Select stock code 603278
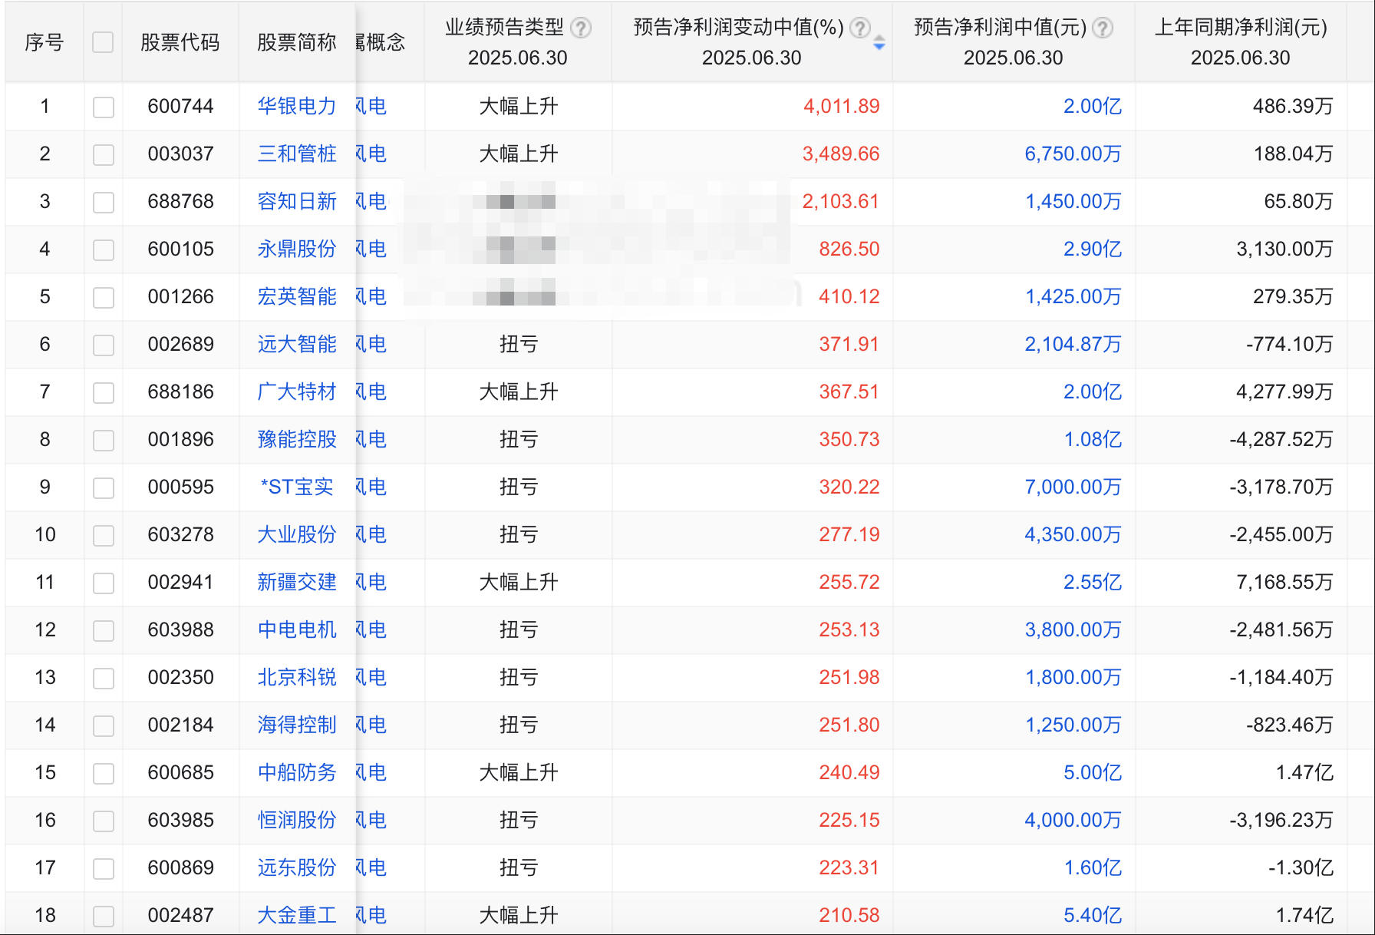1375x935 pixels. pos(180,534)
